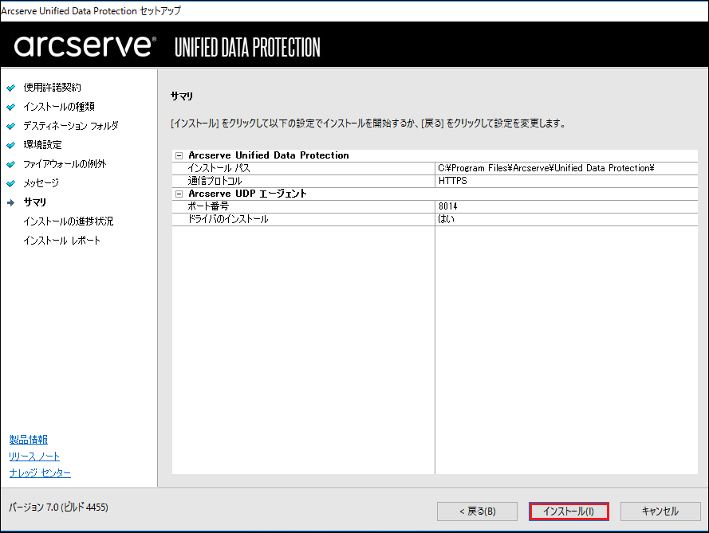The image size is (709, 533).
Task: Select the ポート番号 row label
Action: click(x=208, y=206)
